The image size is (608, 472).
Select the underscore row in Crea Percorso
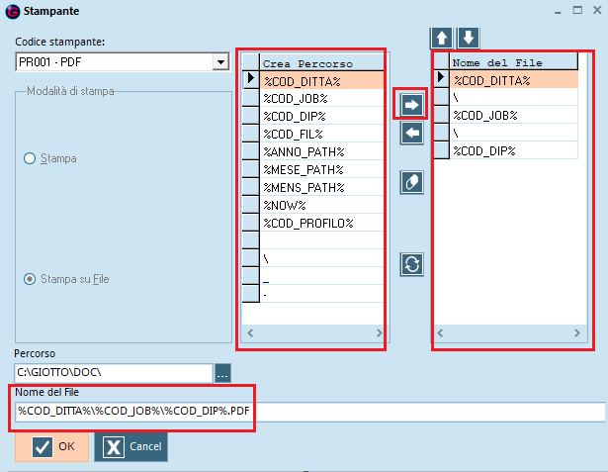click(x=321, y=276)
